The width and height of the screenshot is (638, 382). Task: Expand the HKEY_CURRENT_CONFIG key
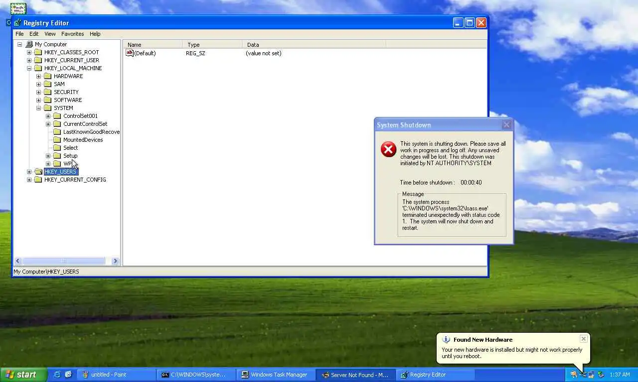(29, 180)
